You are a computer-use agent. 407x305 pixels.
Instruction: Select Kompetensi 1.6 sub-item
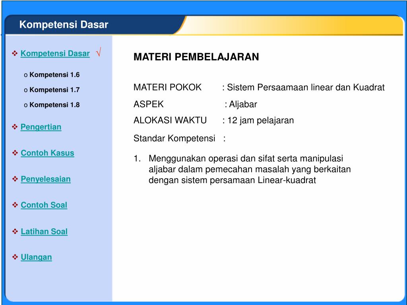coord(54,75)
